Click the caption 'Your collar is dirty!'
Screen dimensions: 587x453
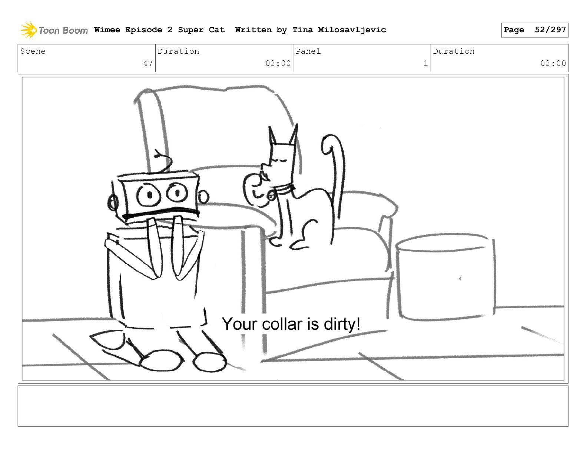coord(291,324)
